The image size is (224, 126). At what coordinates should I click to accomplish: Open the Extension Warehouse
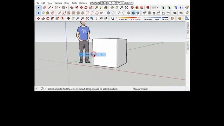(137, 7)
